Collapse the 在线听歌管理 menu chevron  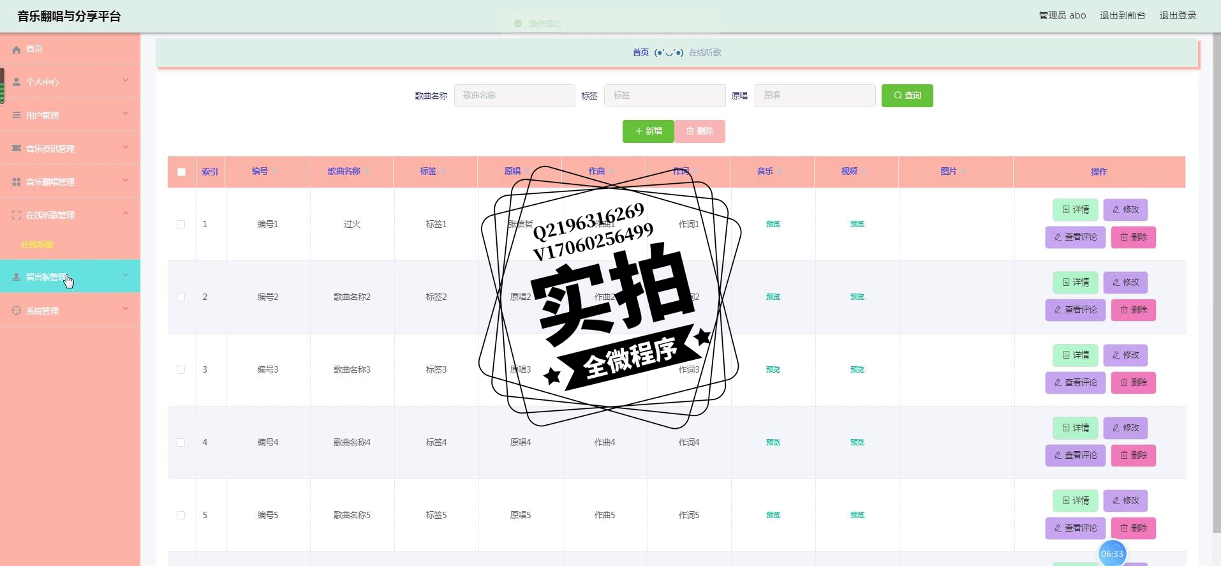click(126, 213)
